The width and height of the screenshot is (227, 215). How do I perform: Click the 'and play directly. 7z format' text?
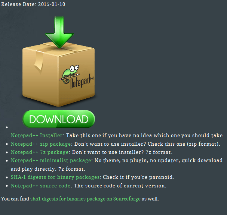point(48,169)
